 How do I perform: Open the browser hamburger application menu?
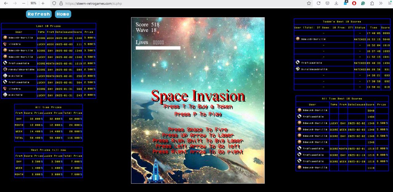click(389, 3)
